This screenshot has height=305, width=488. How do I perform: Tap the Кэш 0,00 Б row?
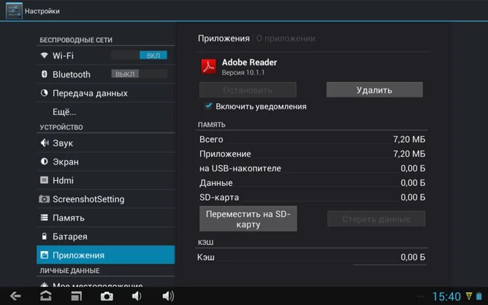point(312,257)
